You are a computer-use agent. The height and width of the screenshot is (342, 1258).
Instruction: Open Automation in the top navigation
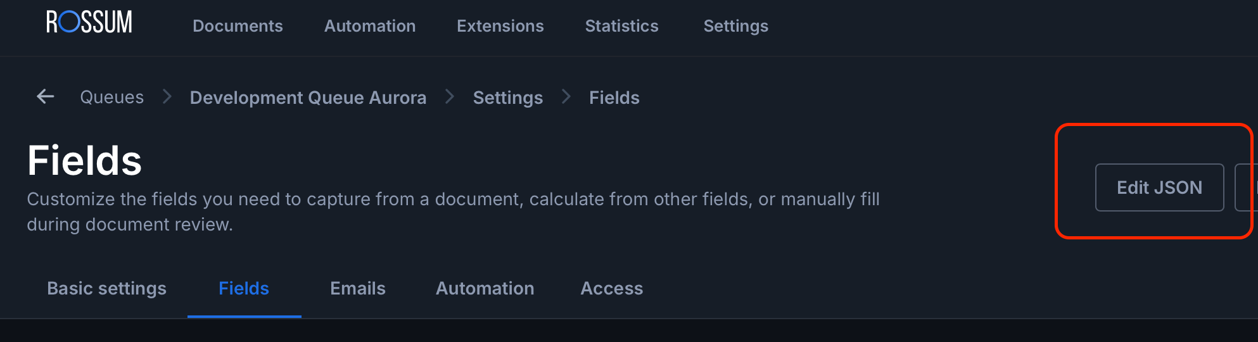click(370, 26)
